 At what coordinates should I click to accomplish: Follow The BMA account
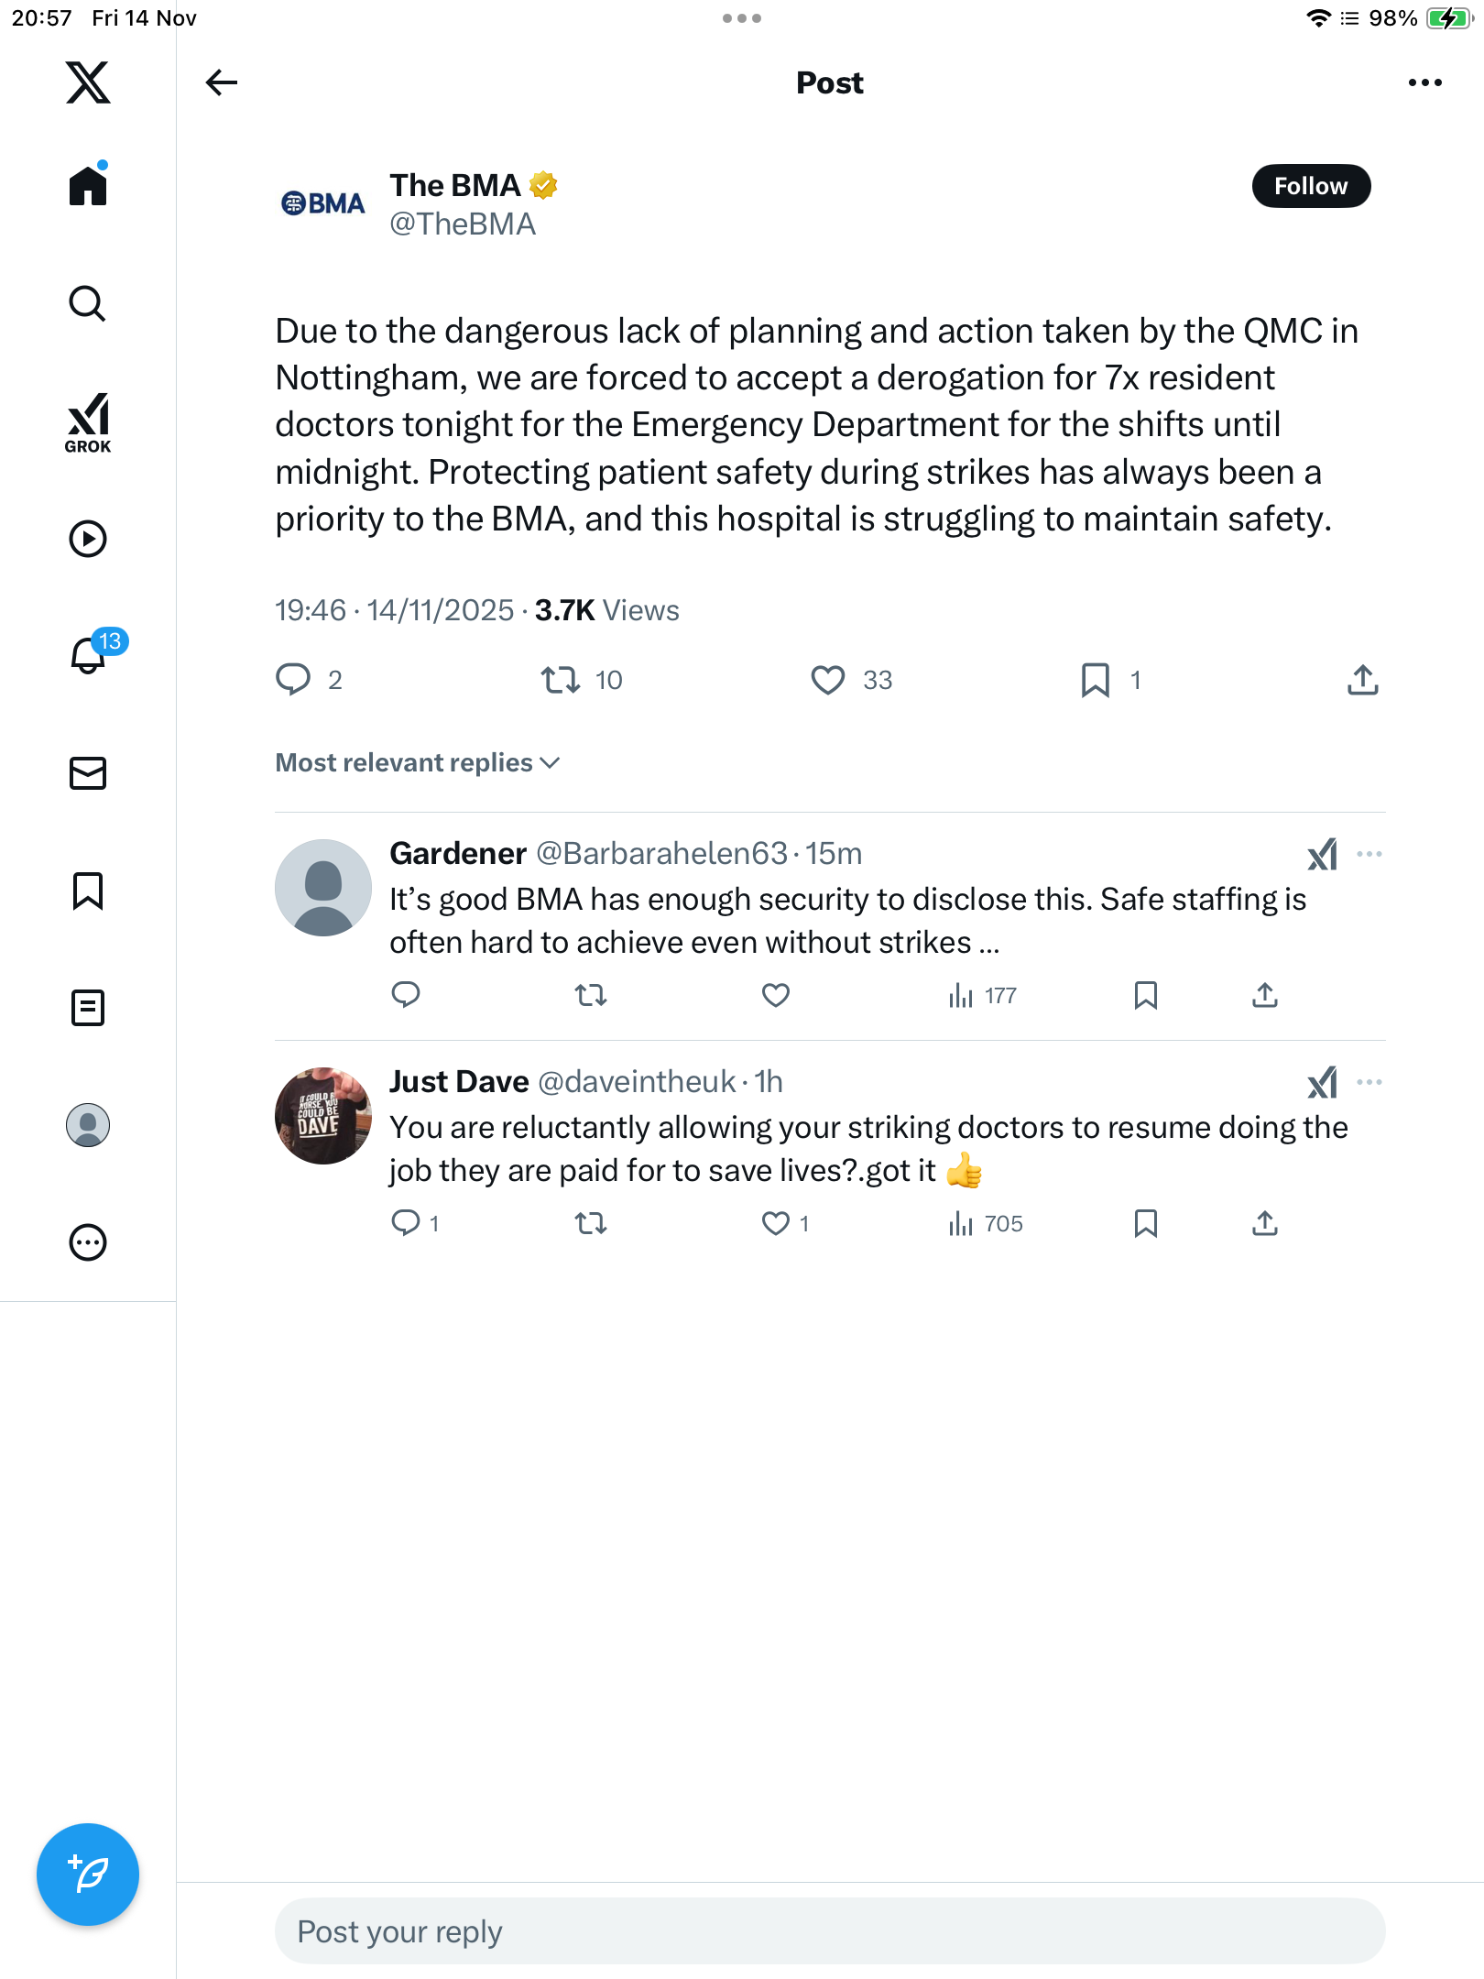pos(1310,186)
